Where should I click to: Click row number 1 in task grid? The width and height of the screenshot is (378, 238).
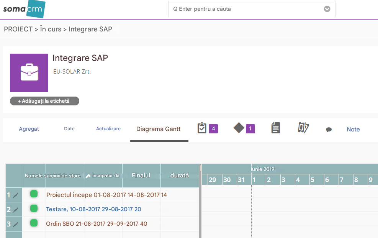click(9, 195)
